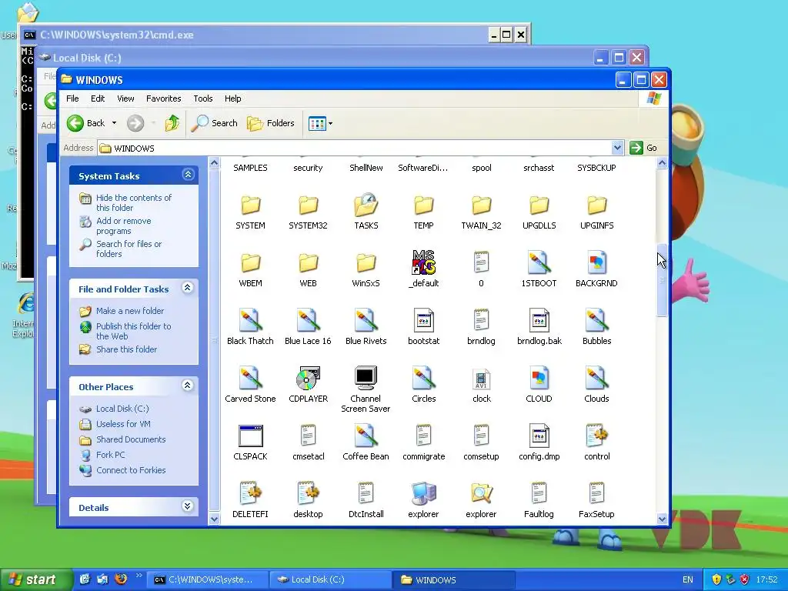Expand the Details panel

pyautogui.click(x=188, y=506)
